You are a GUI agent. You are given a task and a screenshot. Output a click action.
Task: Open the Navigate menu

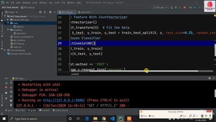[x=26, y=3]
